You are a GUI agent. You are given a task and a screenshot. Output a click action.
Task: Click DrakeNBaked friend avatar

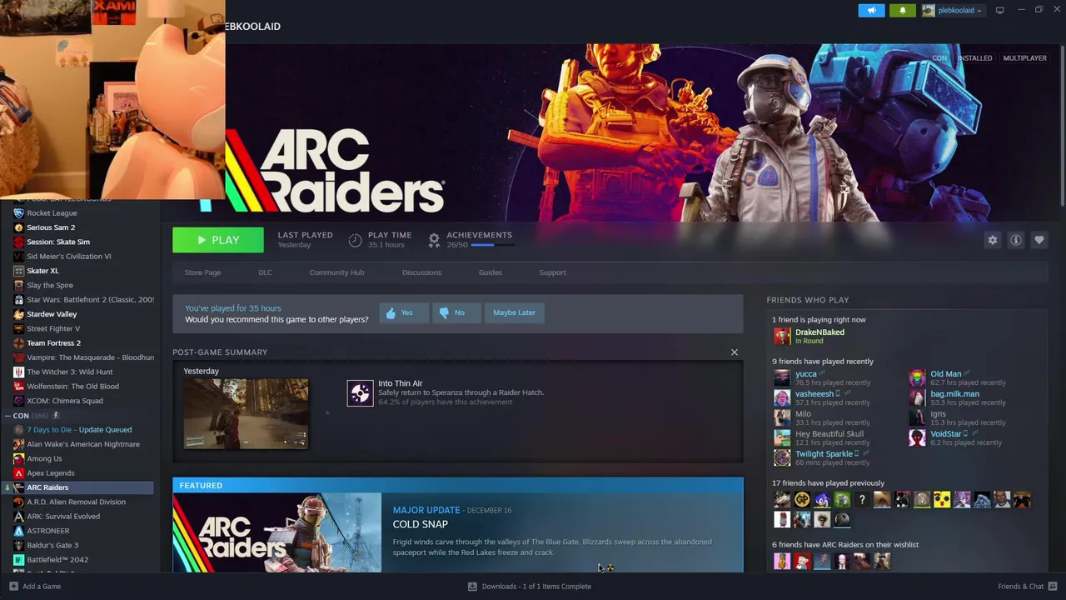point(782,336)
